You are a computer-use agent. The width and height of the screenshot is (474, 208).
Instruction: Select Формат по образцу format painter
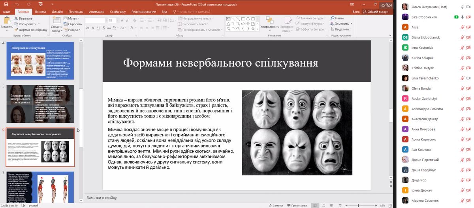coord(31,29)
